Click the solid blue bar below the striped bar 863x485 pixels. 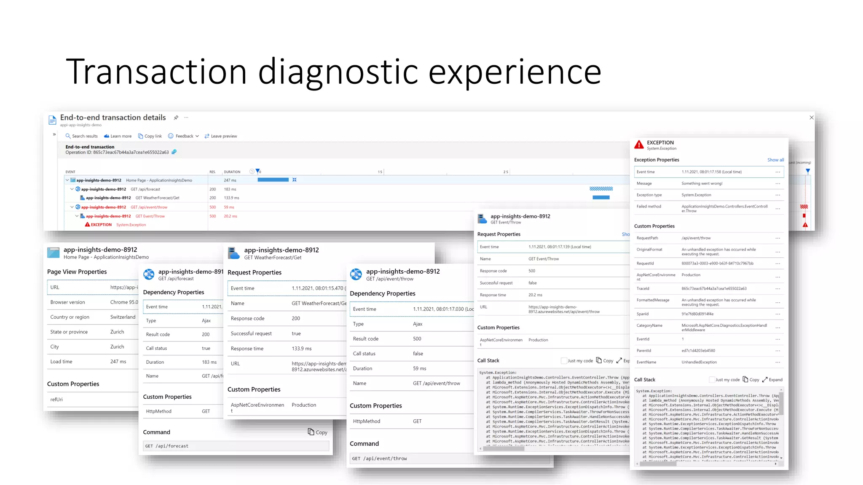coord(601,197)
